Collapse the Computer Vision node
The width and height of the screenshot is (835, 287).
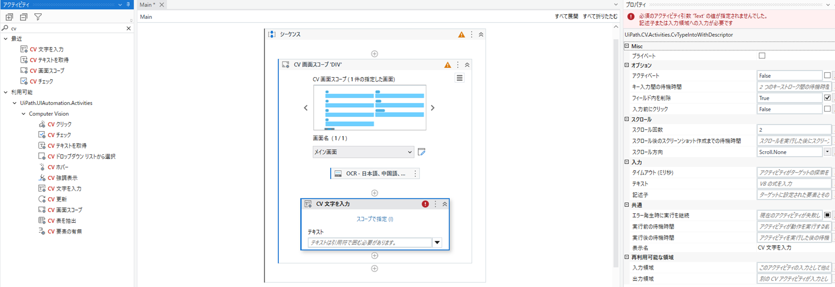coord(23,114)
